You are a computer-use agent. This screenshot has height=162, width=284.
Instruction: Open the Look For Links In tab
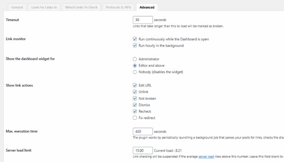[x=44, y=7]
